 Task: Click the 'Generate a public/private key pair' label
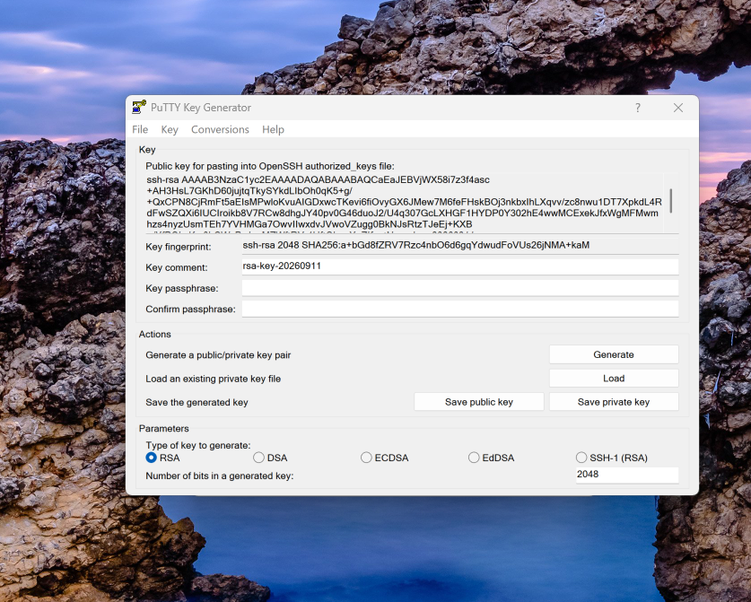218,355
